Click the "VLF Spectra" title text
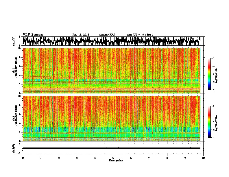The height and width of the screenshot is (177, 229). [x=33, y=35]
